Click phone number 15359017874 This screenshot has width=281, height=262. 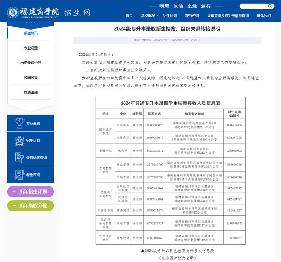coord(154,210)
